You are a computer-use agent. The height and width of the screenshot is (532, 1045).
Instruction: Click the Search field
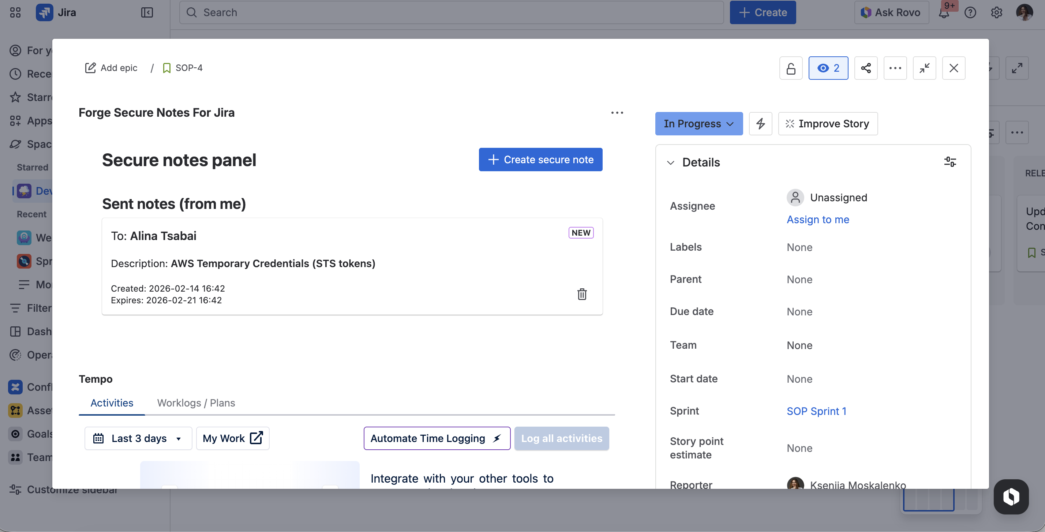click(451, 12)
